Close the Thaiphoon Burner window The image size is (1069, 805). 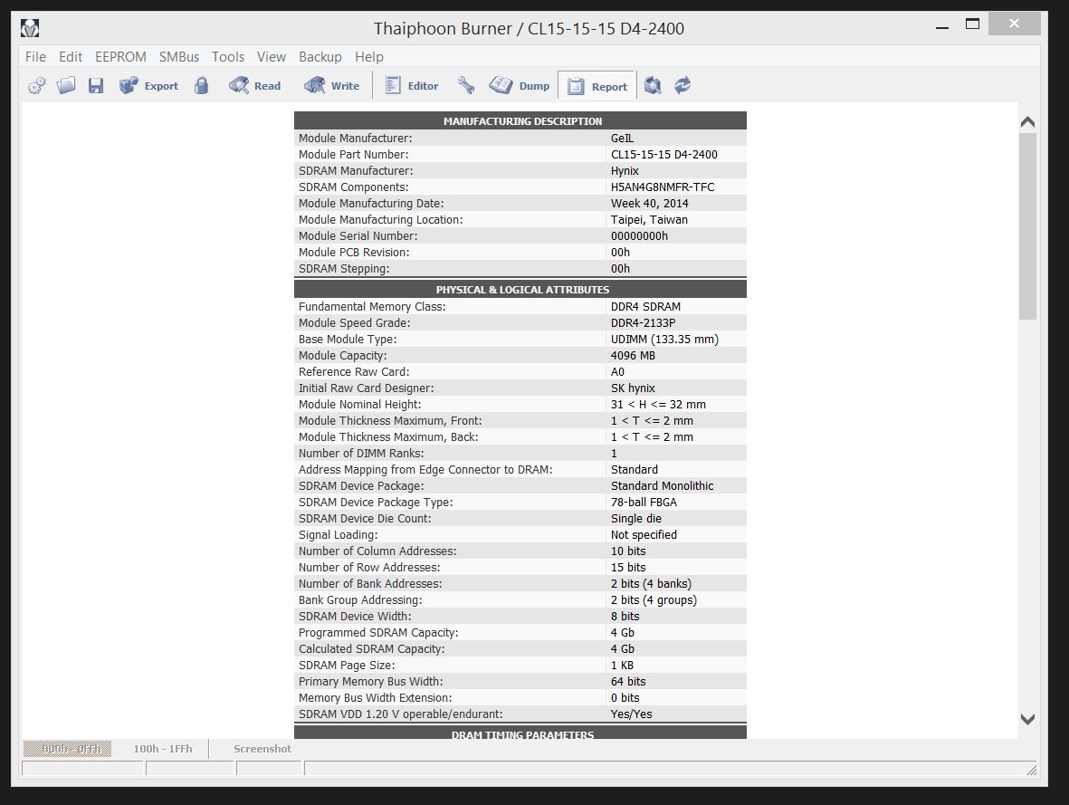click(x=1014, y=24)
